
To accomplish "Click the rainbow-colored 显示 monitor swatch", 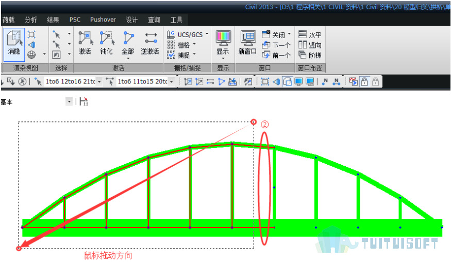I will click(x=223, y=38).
